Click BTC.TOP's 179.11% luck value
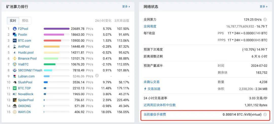 click(123, 88)
